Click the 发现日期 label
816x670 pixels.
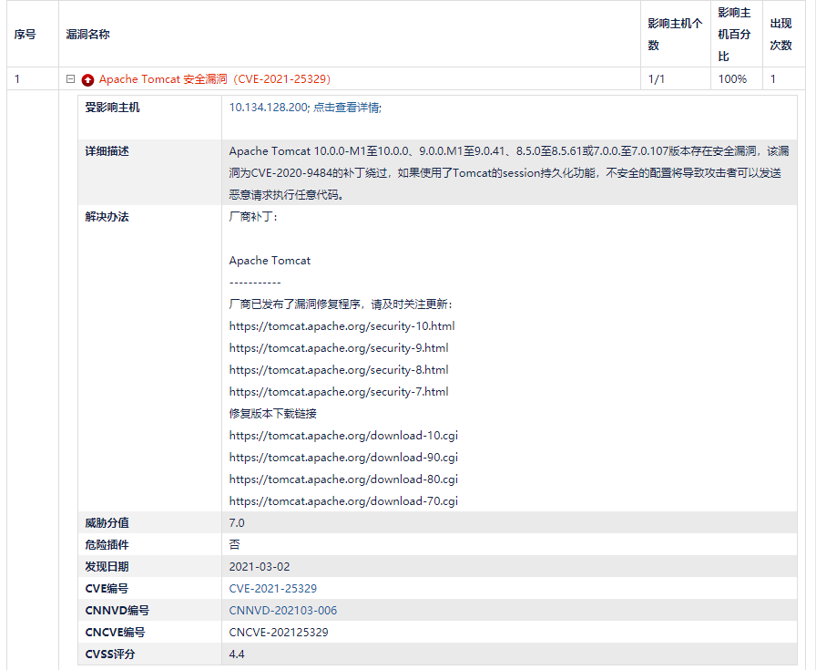point(107,567)
